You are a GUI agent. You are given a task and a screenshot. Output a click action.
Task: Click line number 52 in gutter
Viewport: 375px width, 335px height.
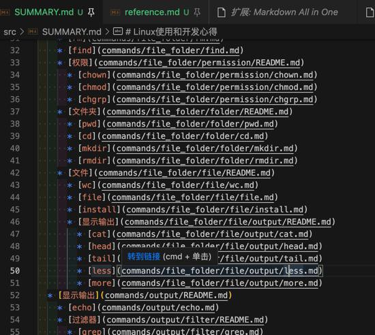click(x=15, y=296)
